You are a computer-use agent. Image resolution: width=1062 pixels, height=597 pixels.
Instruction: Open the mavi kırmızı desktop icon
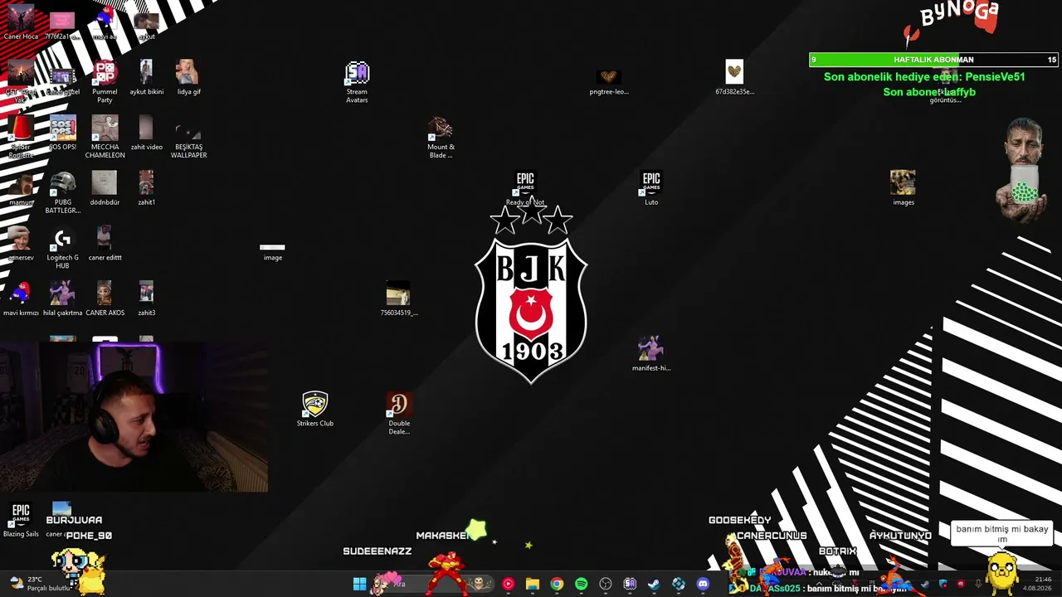click(21, 299)
